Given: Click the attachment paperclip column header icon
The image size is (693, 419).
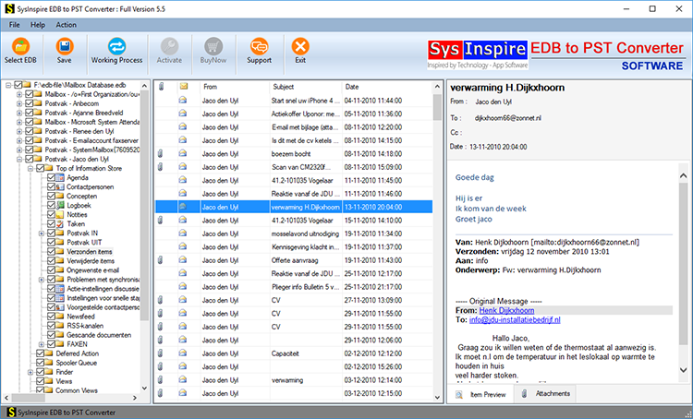Looking at the screenshot, I should [x=162, y=87].
